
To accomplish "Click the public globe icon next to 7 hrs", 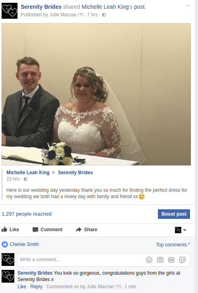I will click(x=104, y=15).
